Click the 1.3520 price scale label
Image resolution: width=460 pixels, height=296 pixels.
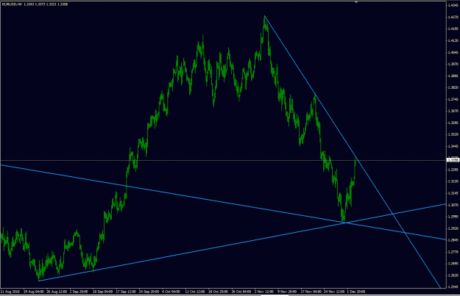coord(453,134)
